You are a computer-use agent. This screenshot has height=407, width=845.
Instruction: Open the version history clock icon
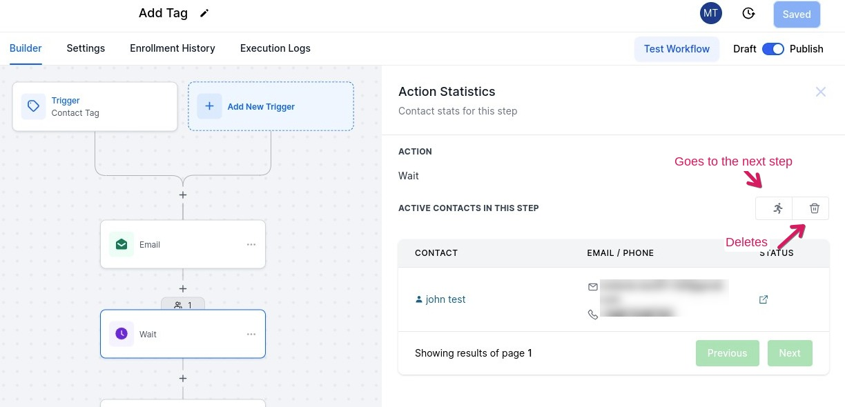pyautogui.click(x=748, y=14)
